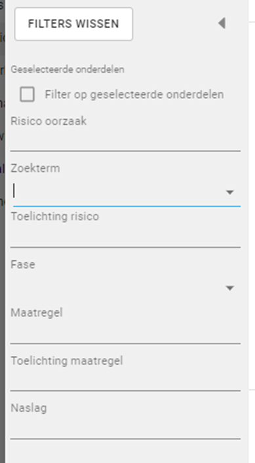Viewport: 255px width, 463px height.
Task: Click the Toelichting maatregel label text
Action: pos(67,361)
